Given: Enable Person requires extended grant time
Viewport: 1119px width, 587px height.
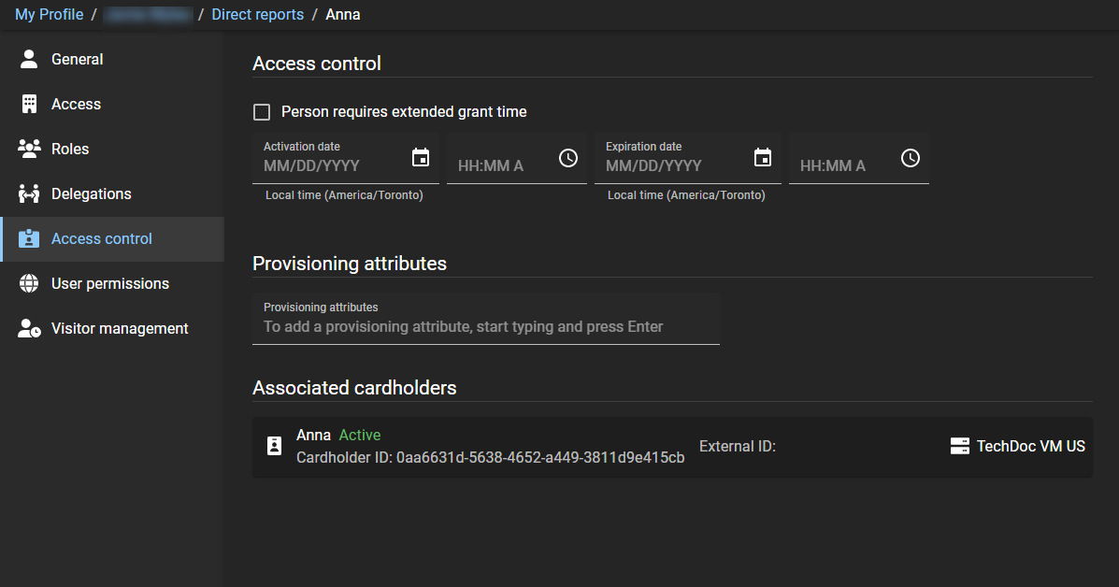Looking at the screenshot, I should (262, 112).
